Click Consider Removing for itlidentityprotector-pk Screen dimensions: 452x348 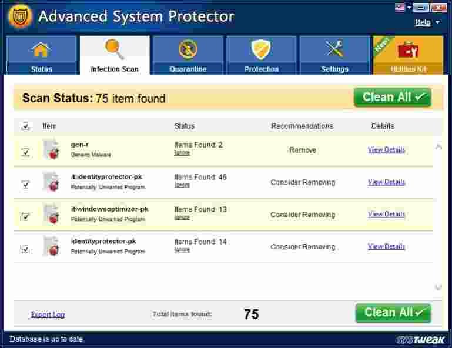click(303, 182)
